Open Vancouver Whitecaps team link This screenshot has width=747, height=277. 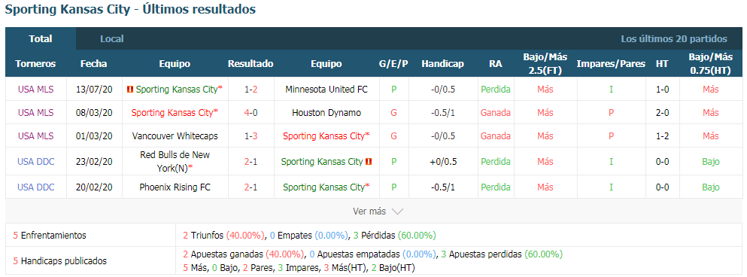pos(175,136)
